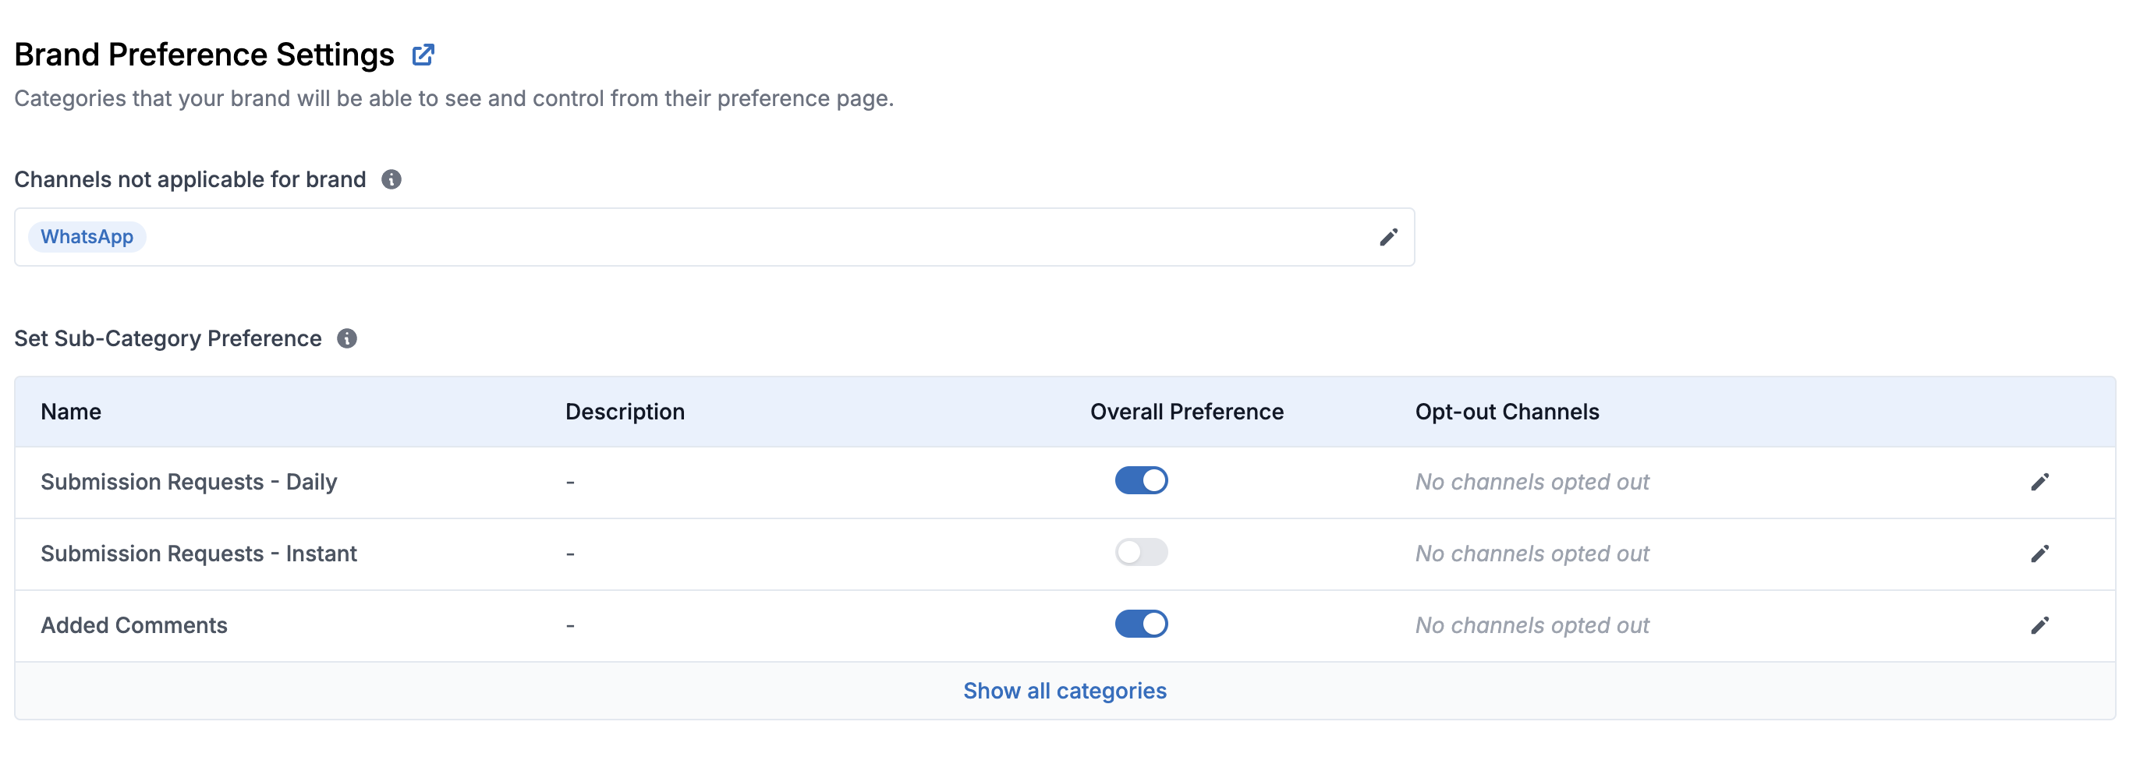Select 'Submission Requests - Instant' row name

click(199, 554)
